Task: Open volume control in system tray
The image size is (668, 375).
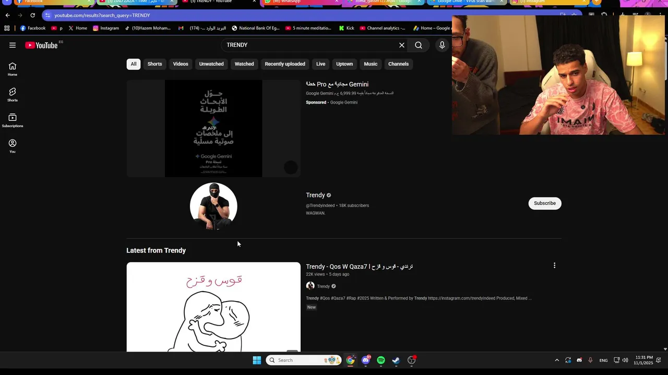Action: (625, 360)
